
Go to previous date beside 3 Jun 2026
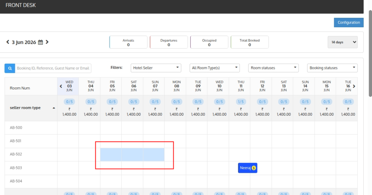(8, 42)
